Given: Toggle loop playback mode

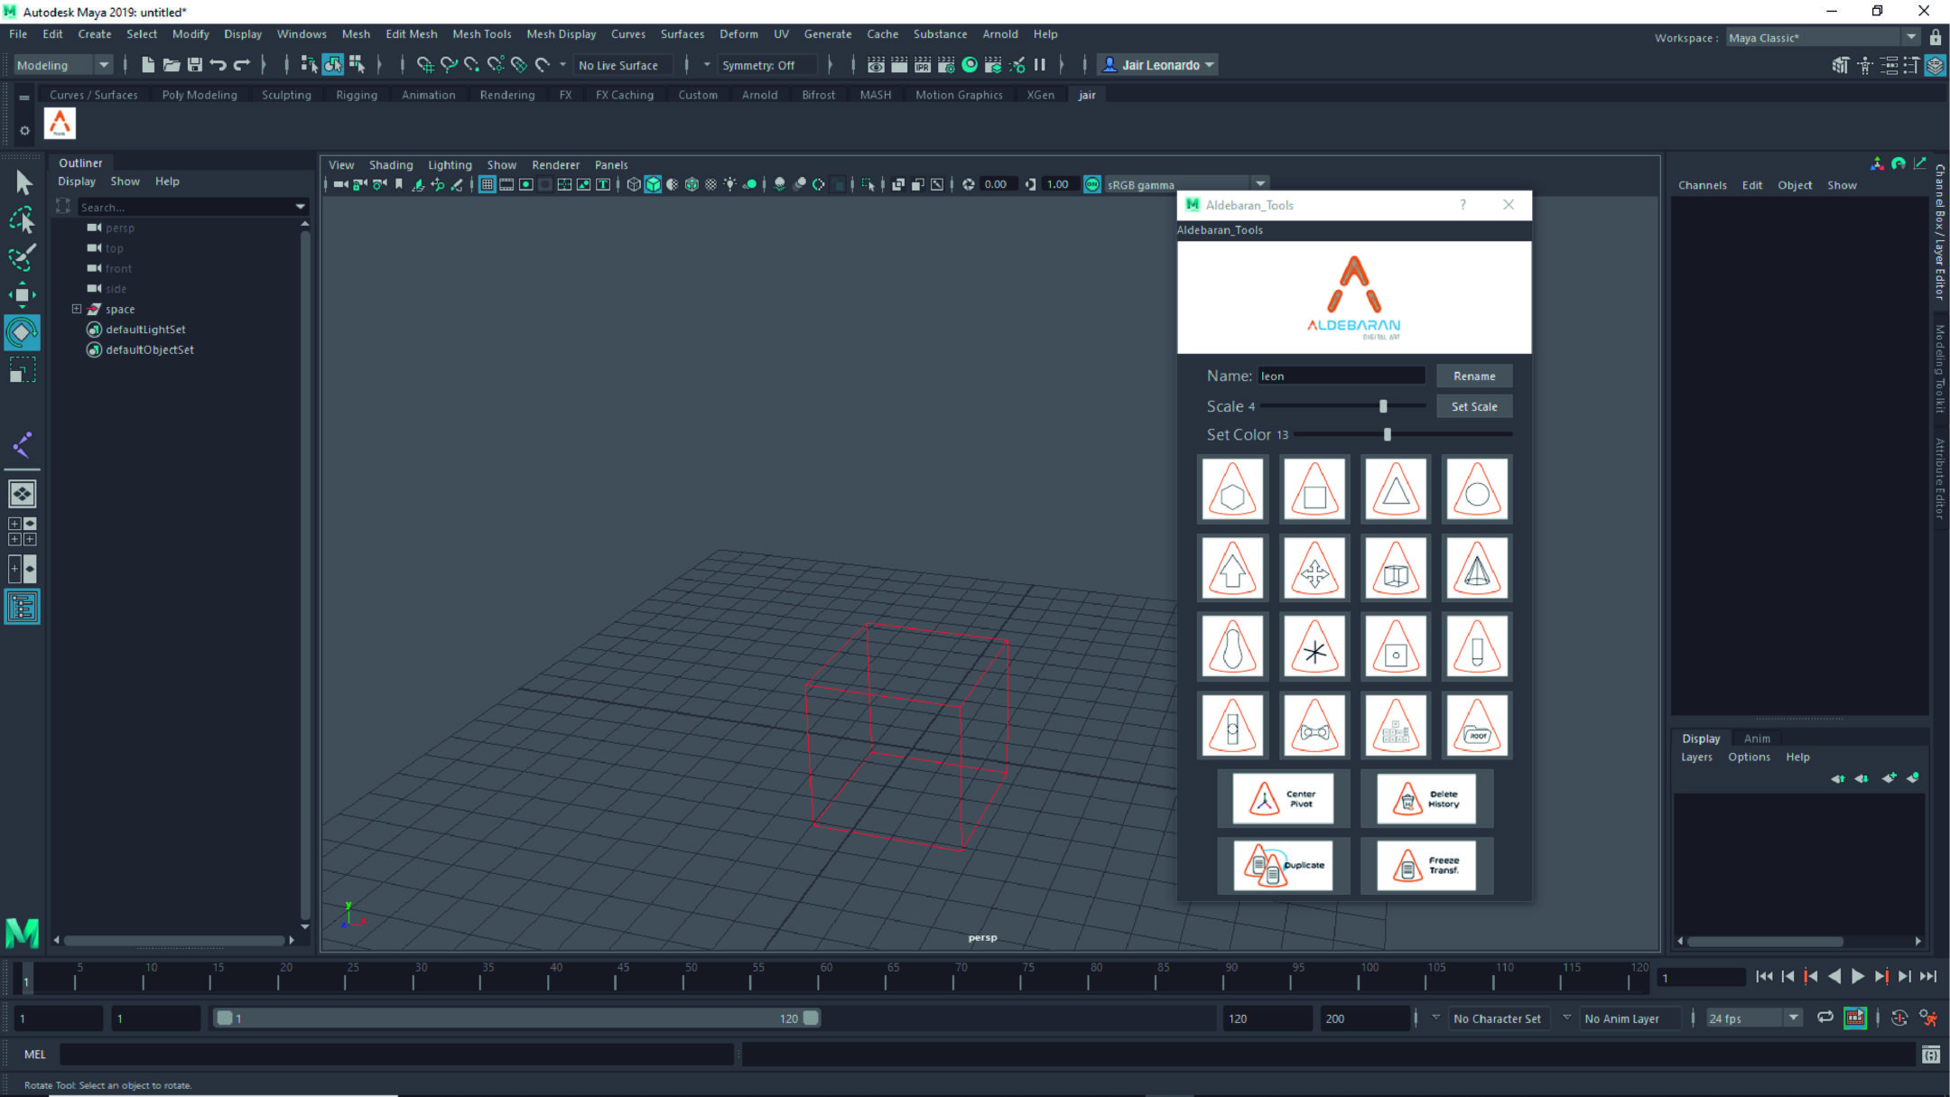Looking at the screenshot, I should [x=1825, y=1018].
